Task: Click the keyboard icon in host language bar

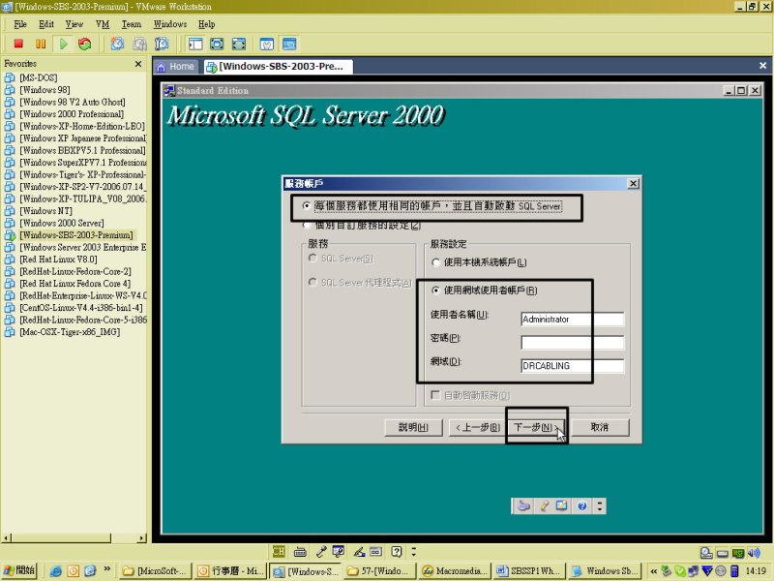Action: coord(300,552)
